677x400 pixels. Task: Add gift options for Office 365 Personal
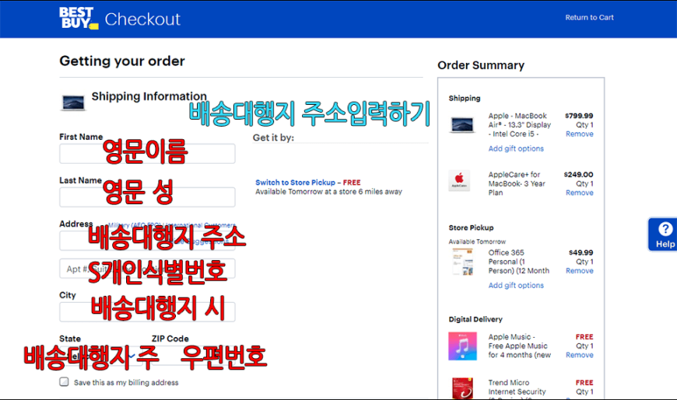[x=516, y=285]
